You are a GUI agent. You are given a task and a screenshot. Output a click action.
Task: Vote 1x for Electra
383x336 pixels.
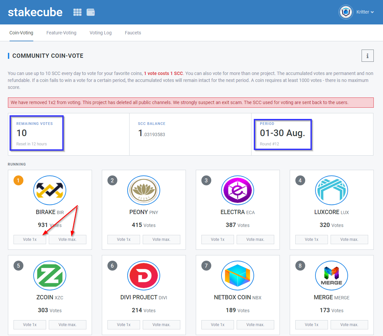tap(218, 240)
